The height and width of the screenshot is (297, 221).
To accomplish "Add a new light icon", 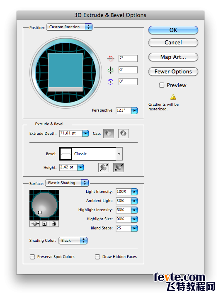I will (44, 224).
